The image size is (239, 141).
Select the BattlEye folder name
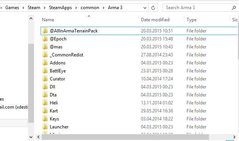point(58,71)
